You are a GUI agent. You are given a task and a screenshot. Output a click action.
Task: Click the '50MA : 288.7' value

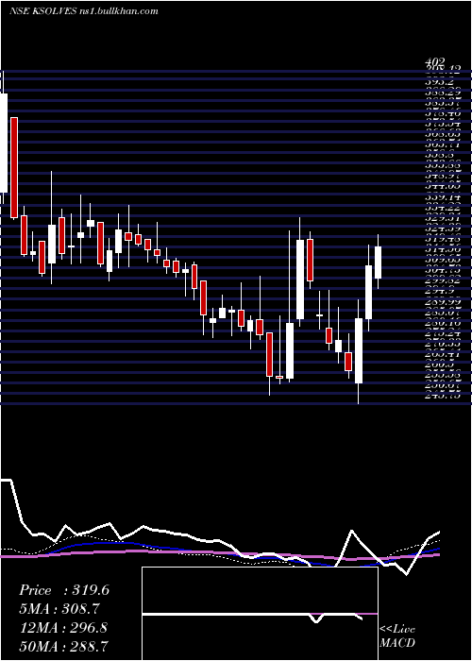(64, 646)
